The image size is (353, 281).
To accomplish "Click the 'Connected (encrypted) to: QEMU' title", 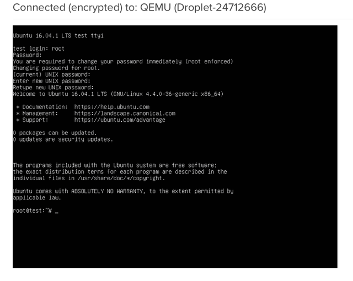I will tap(139, 8).
